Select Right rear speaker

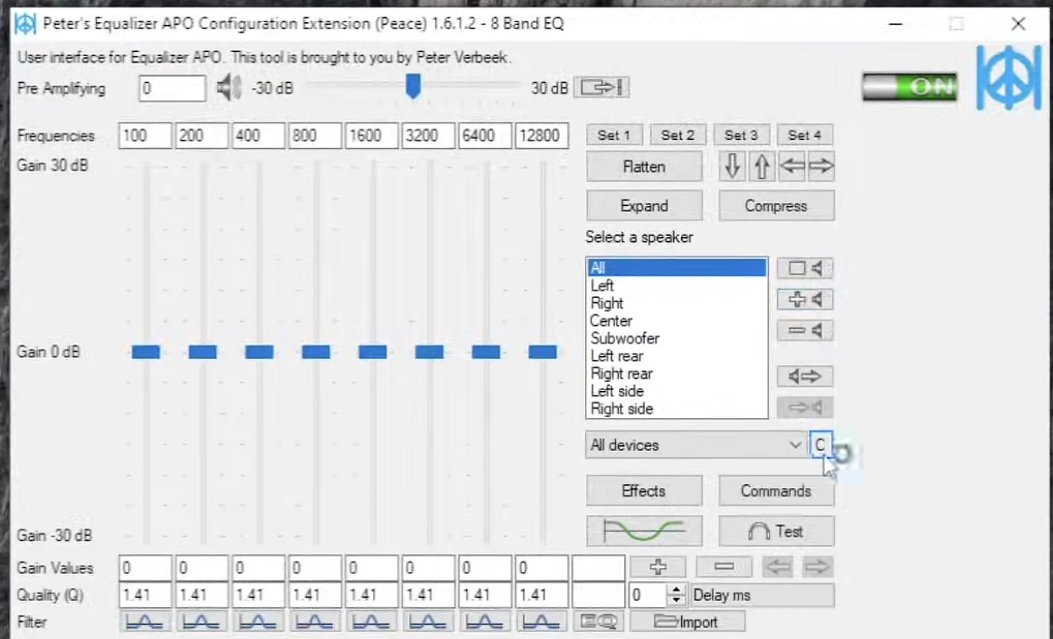(677, 374)
